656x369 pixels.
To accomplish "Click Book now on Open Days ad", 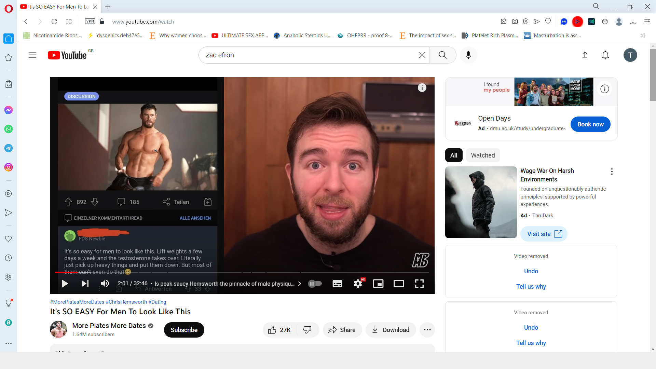I will [590, 124].
